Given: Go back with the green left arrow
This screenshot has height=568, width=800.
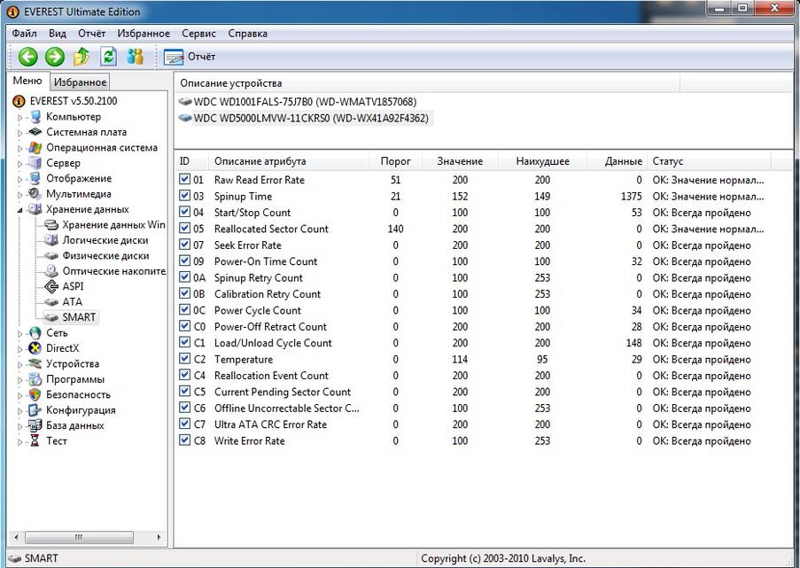Looking at the screenshot, I should [28, 57].
